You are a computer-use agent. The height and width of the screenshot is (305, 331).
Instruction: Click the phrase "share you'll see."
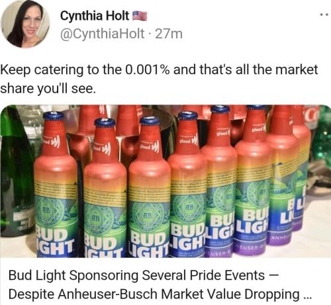(48, 89)
